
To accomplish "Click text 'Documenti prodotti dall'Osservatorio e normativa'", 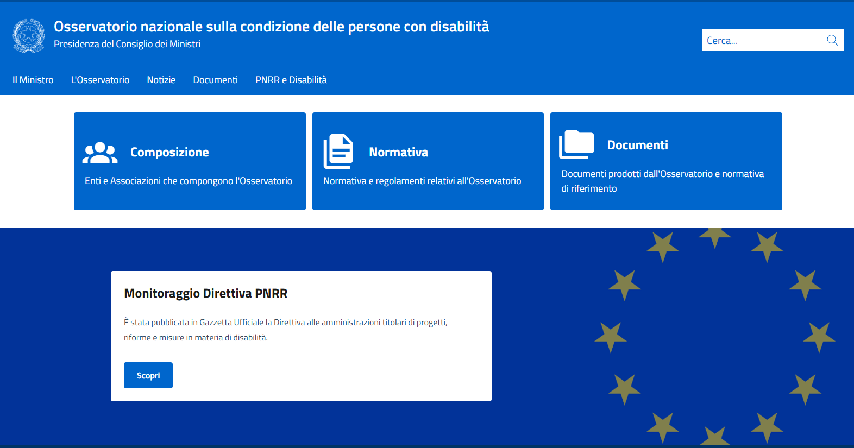I will (663, 174).
